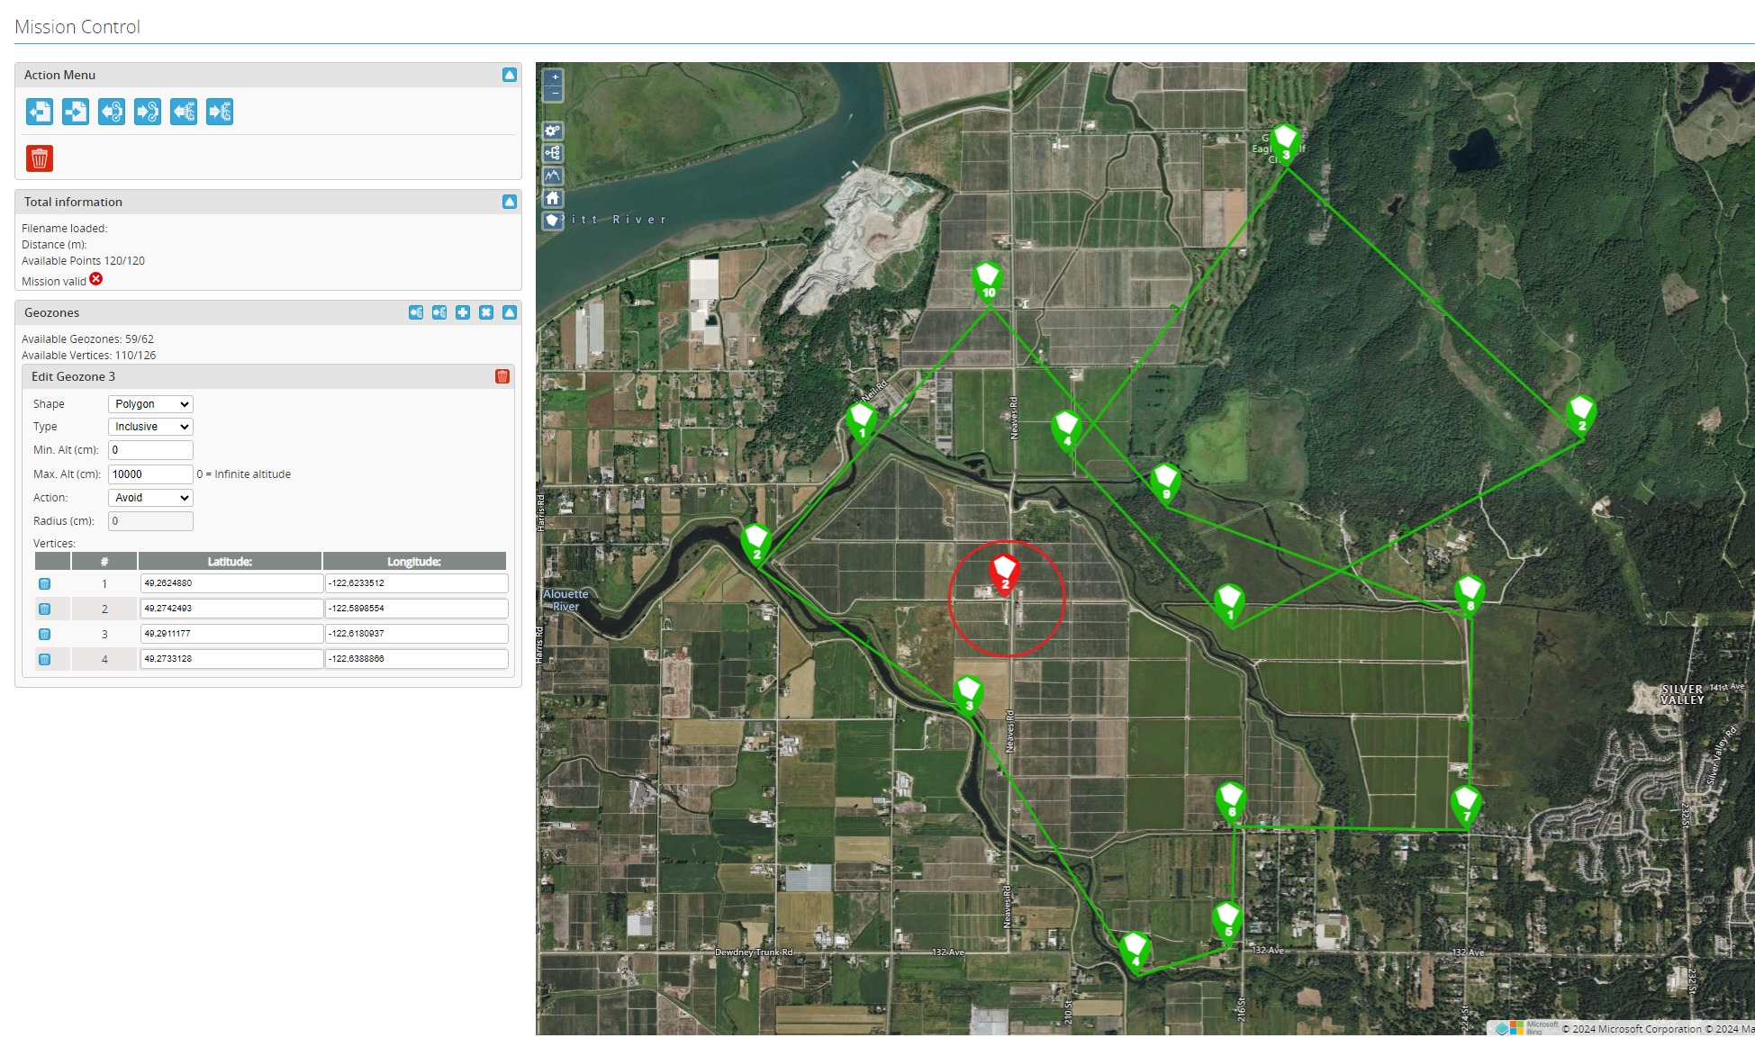
Task: Open the elevation profile mountain icon
Action: 553,176
